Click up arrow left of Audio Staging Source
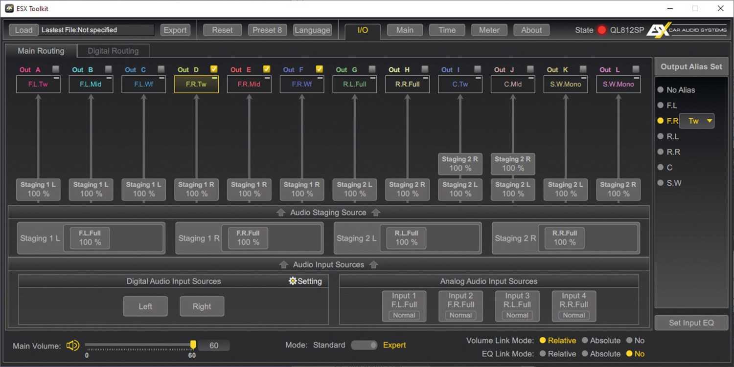 [281, 213]
